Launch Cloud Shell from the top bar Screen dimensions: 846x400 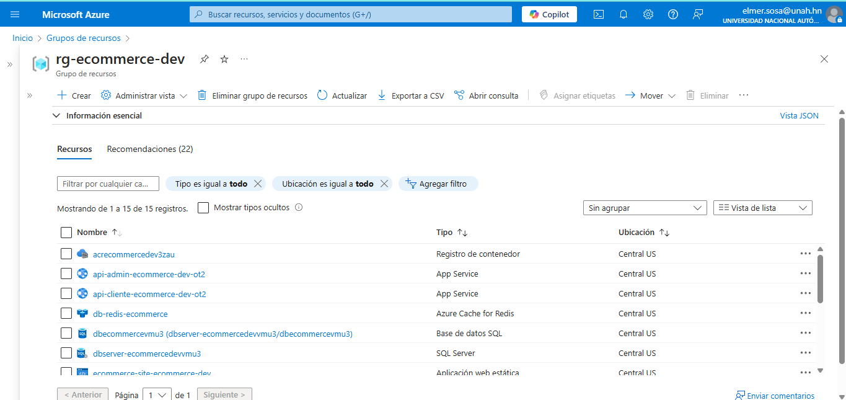click(598, 14)
